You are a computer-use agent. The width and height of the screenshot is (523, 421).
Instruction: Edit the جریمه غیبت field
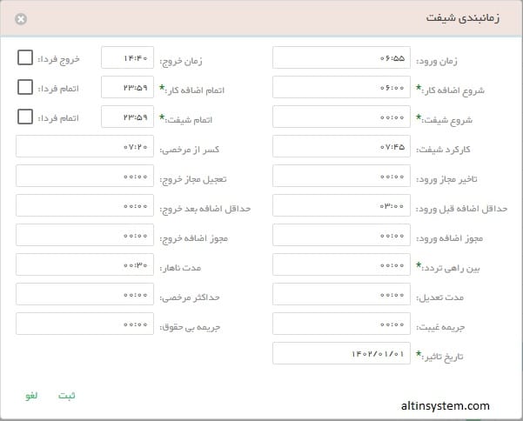click(x=341, y=324)
